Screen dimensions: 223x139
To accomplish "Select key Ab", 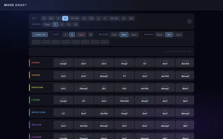I will [x=131, y=18].
